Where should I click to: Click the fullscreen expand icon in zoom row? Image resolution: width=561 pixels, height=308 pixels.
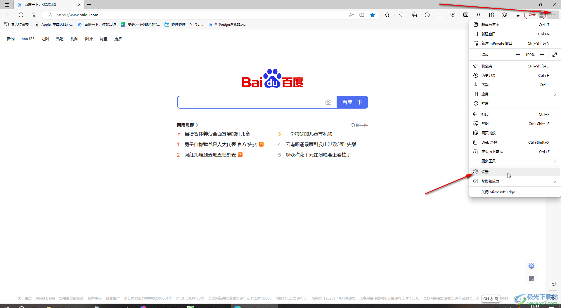555,55
